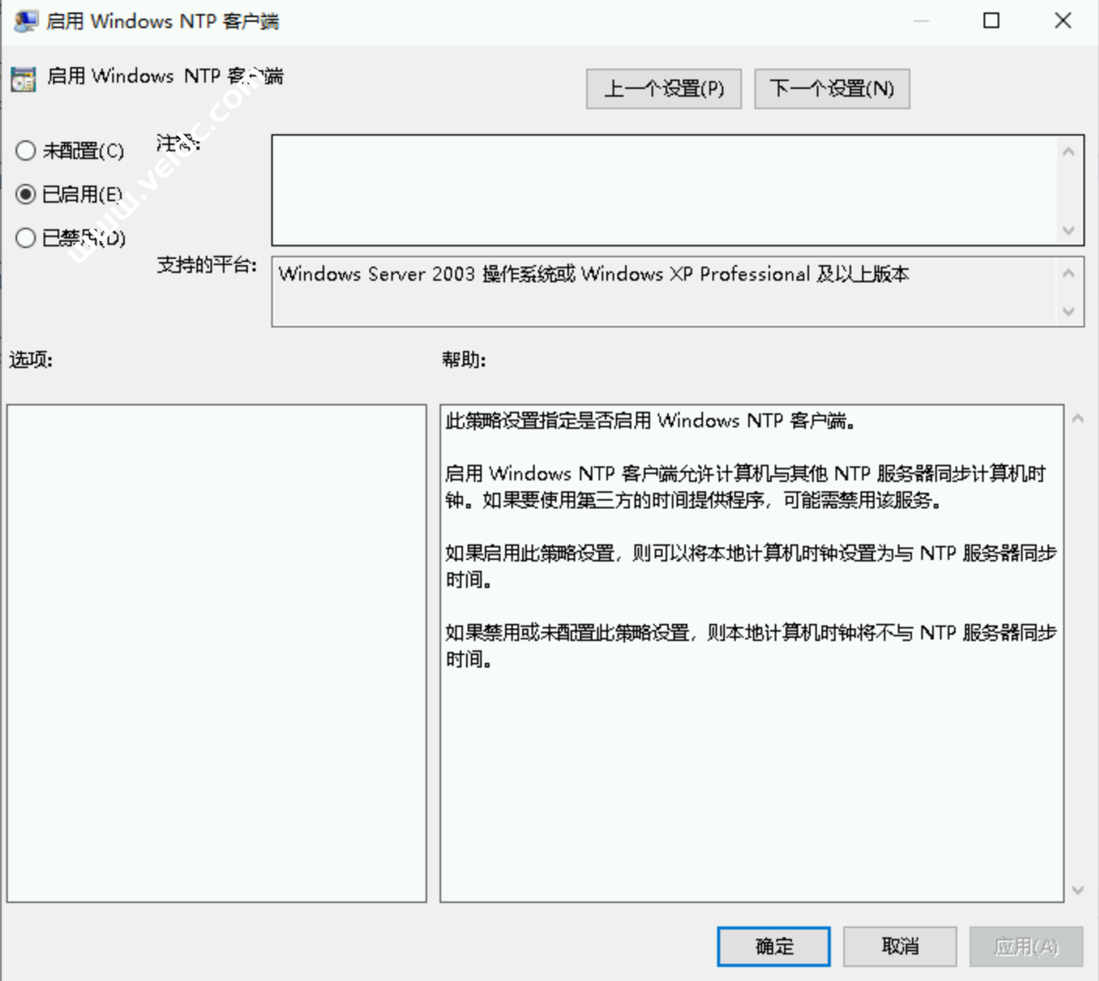Screen dimensions: 1099x981
Task: Go to 上一个设置(P) previous setting
Action: [x=664, y=89]
